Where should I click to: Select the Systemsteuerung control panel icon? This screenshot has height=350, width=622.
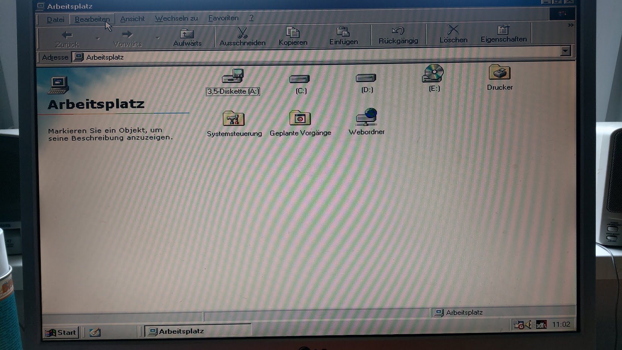point(234,124)
